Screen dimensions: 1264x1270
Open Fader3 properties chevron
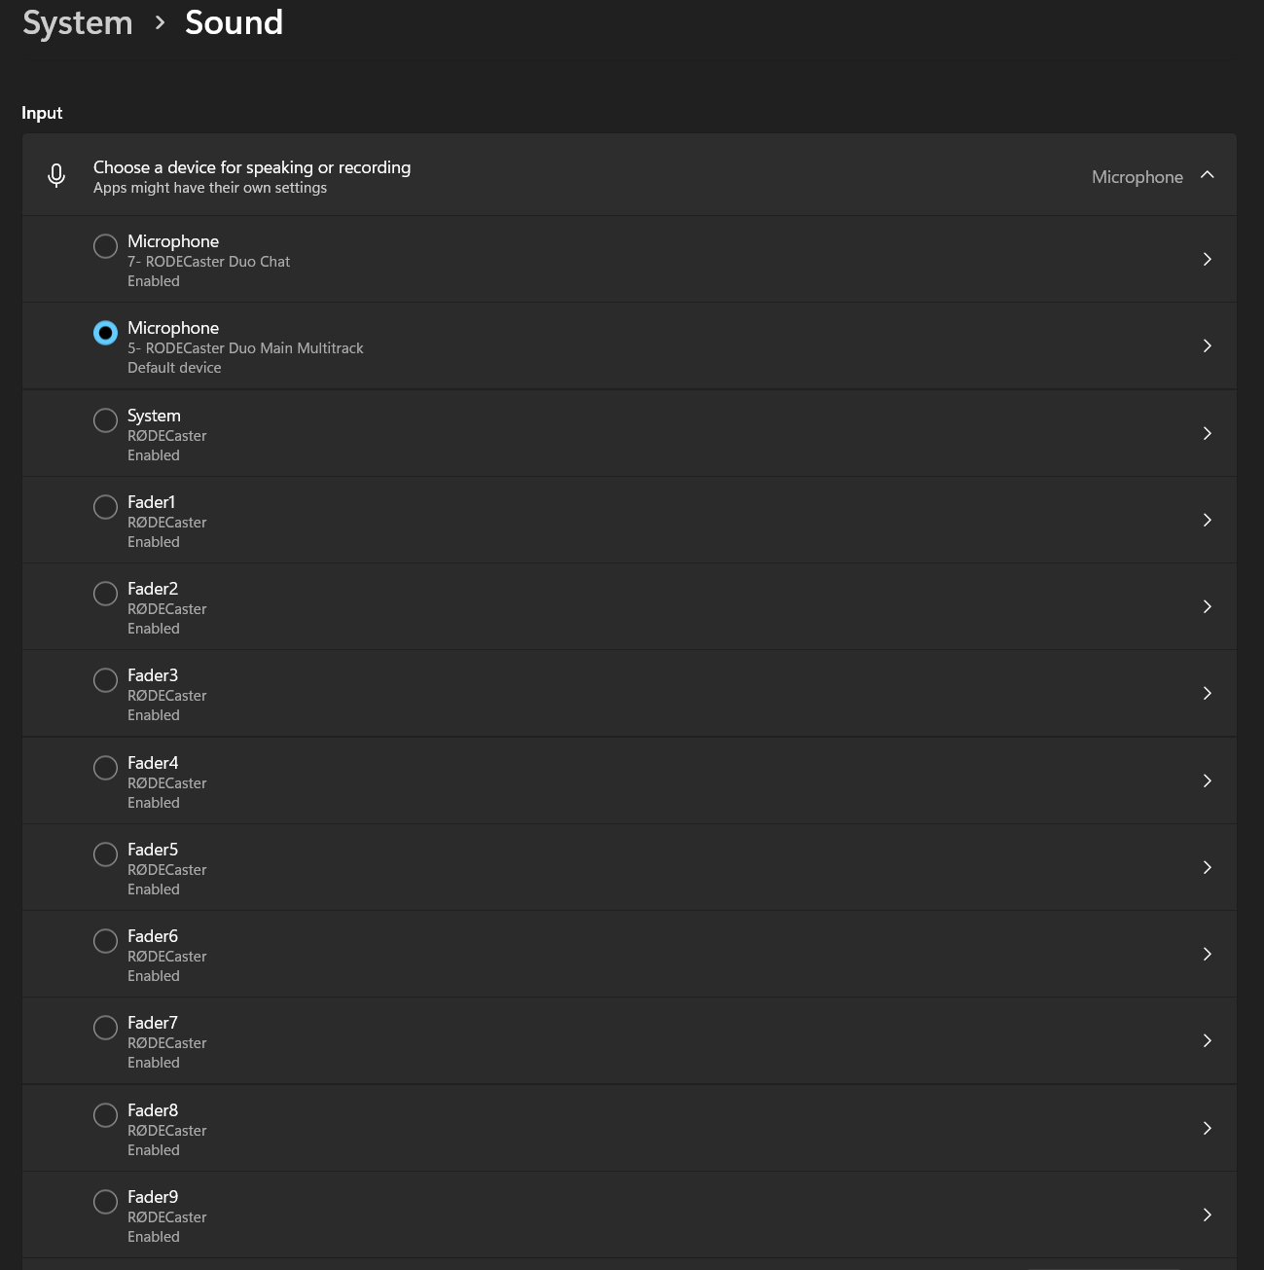(x=1207, y=693)
